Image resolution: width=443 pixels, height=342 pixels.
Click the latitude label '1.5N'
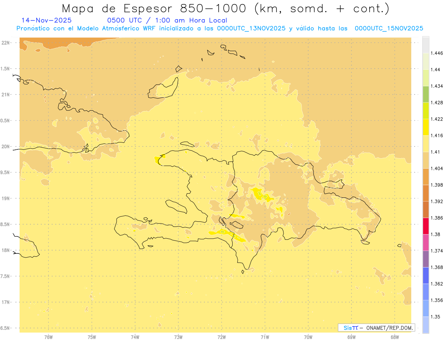(6, 69)
